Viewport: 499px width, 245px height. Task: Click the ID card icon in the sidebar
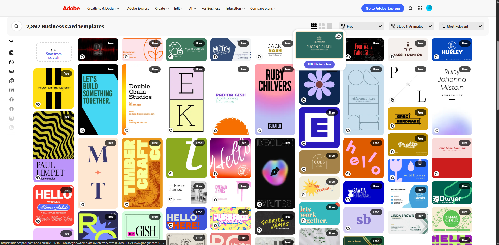11,118
